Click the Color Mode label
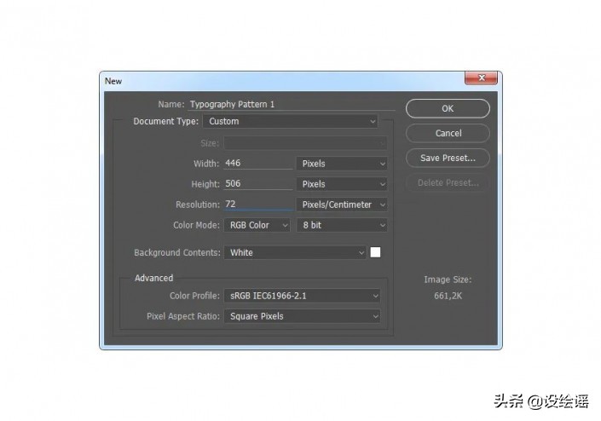The image size is (601, 421). [x=196, y=225]
